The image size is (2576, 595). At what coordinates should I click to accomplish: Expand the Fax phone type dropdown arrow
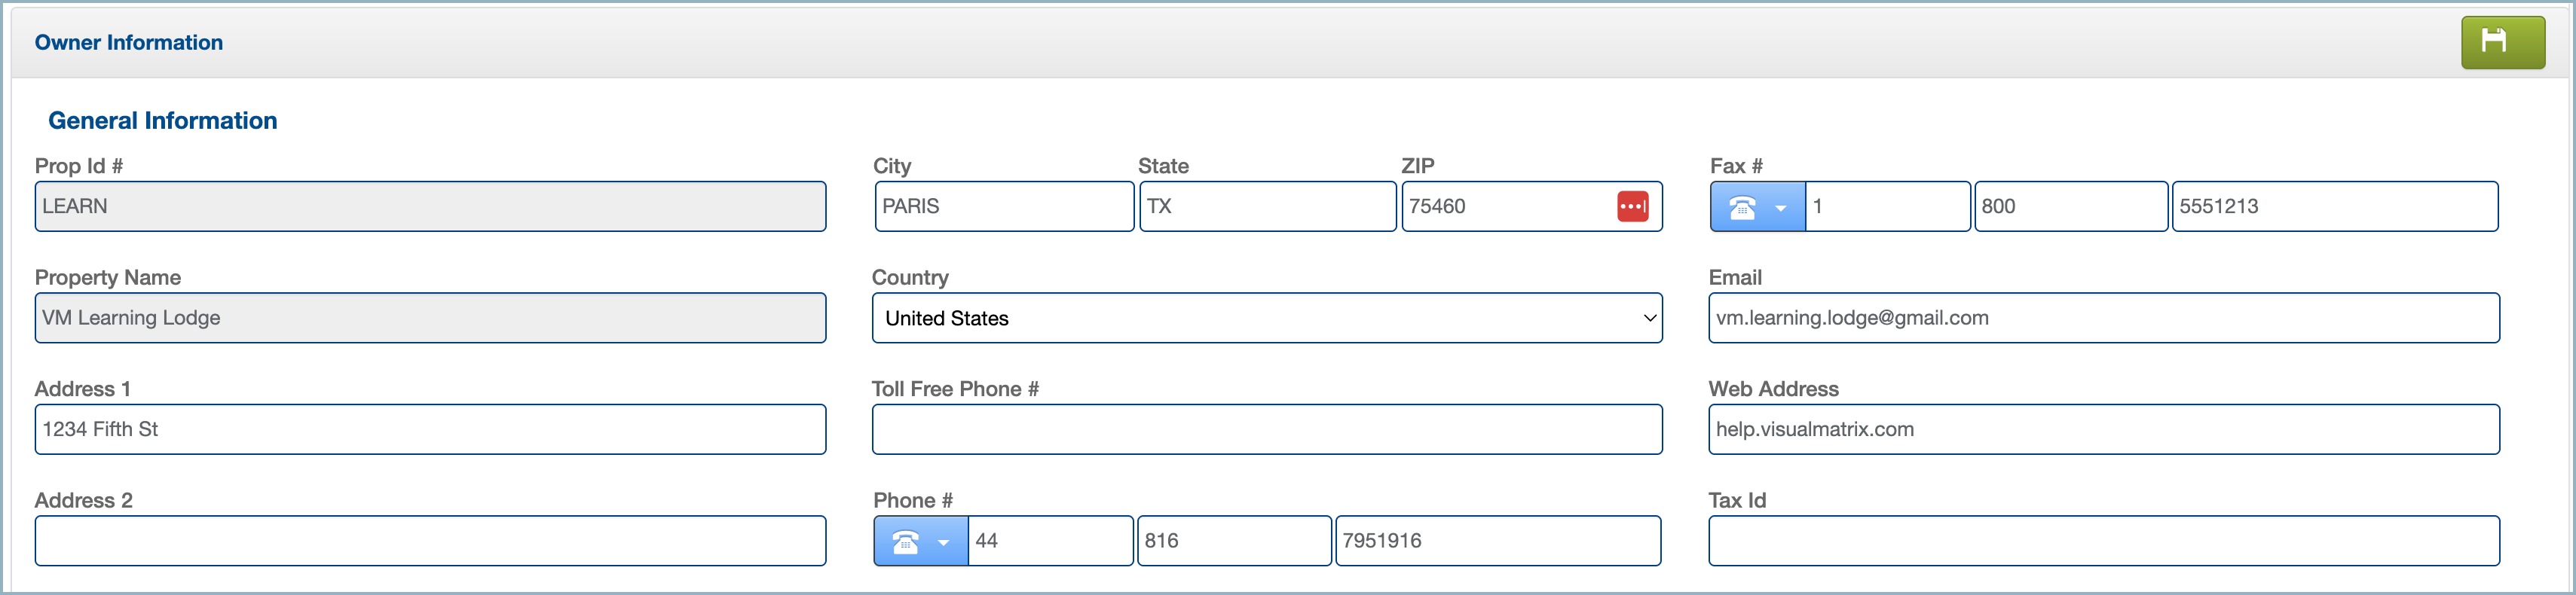[x=1781, y=208]
